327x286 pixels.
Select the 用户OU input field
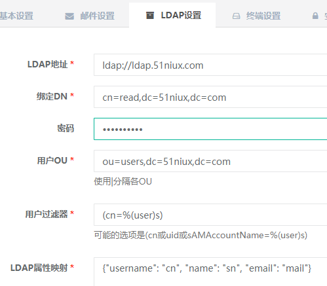point(210,161)
